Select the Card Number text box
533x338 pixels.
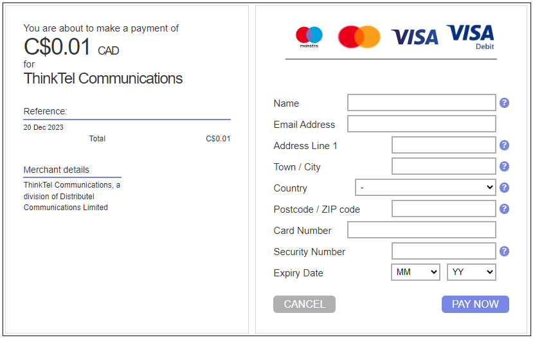coord(422,230)
